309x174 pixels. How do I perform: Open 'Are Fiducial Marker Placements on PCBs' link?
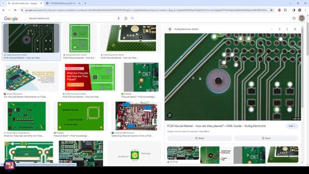pos(26,97)
